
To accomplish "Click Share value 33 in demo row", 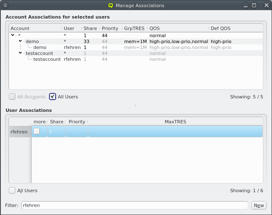I will coord(87,41).
